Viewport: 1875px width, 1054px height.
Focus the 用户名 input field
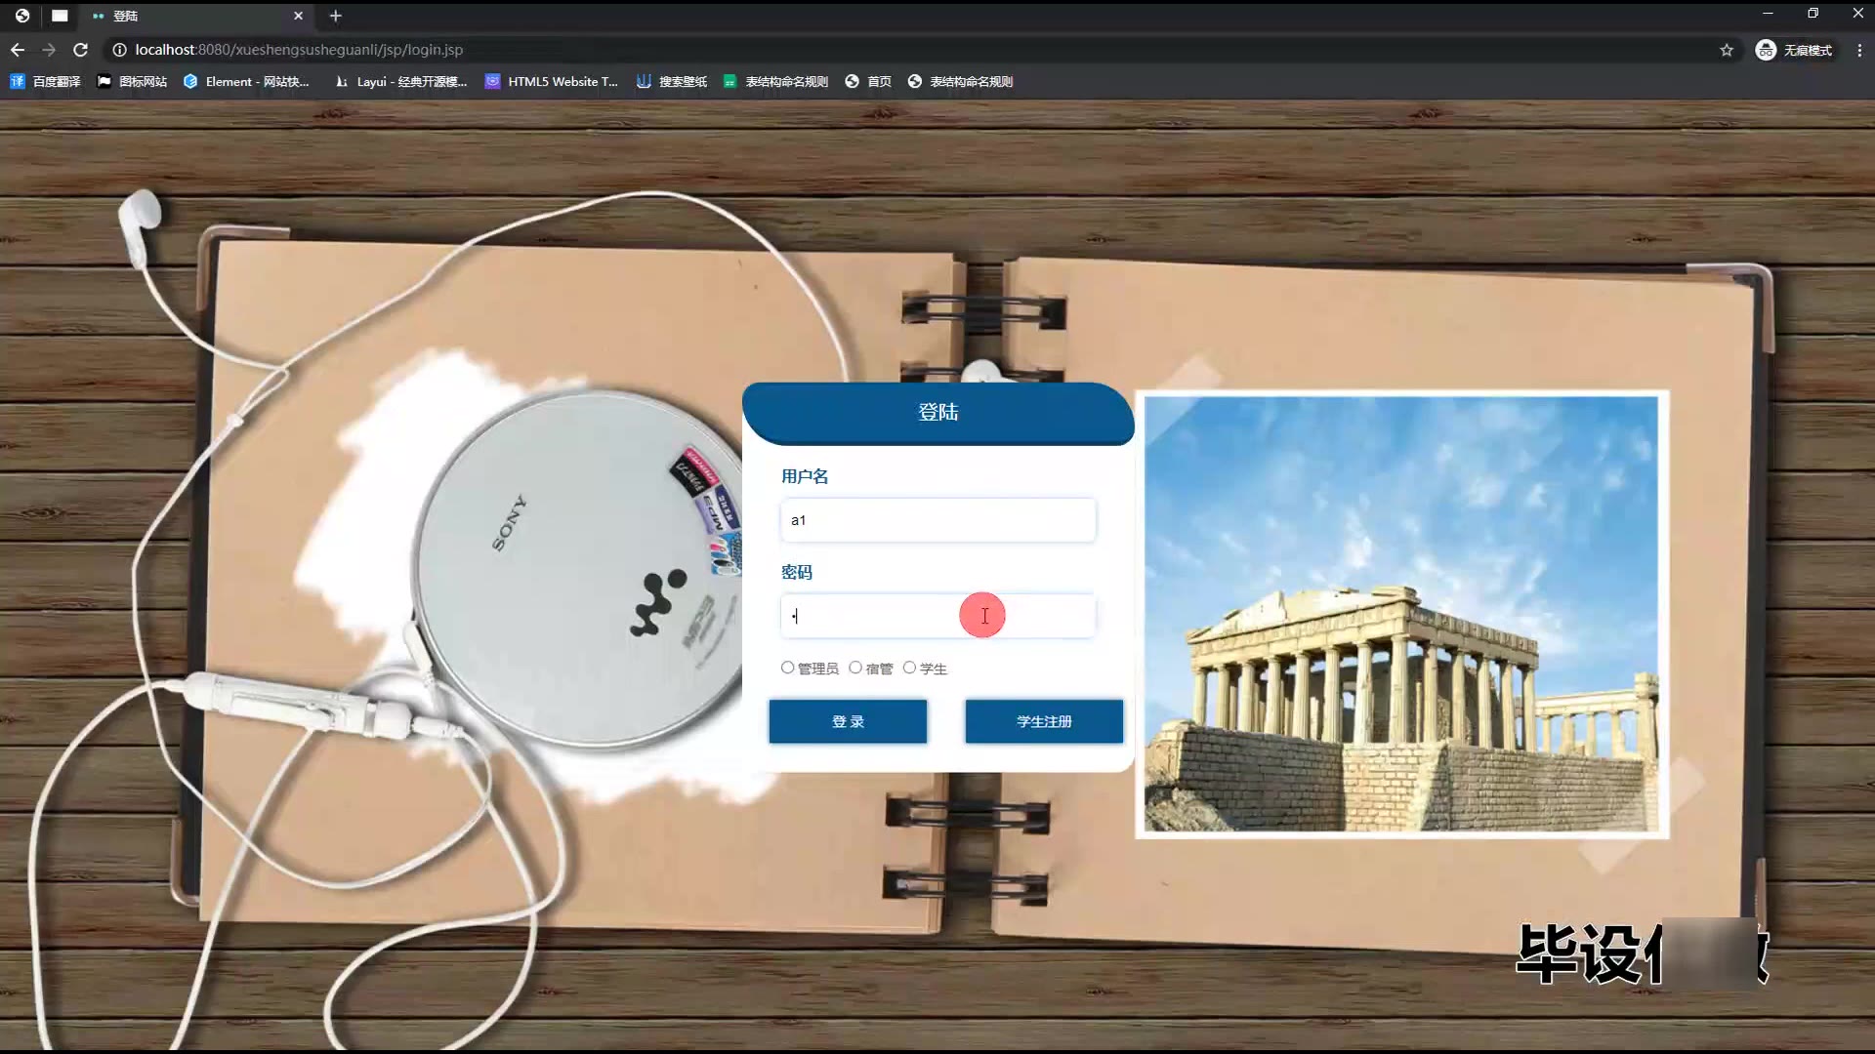[937, 520]
